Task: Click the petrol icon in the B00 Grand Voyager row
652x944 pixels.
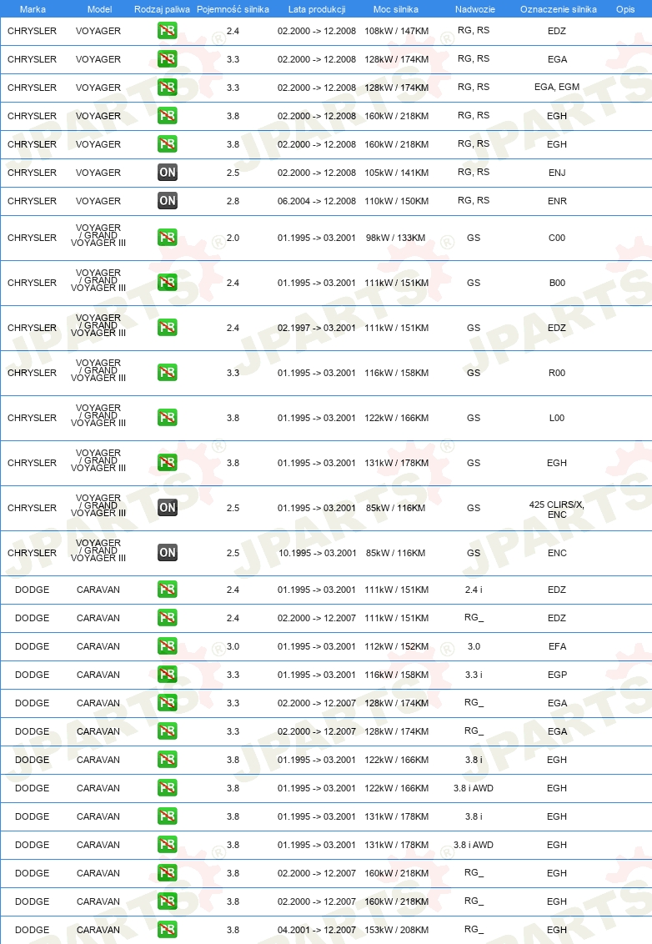Action: pyautogui.click(x=168, y=283)
